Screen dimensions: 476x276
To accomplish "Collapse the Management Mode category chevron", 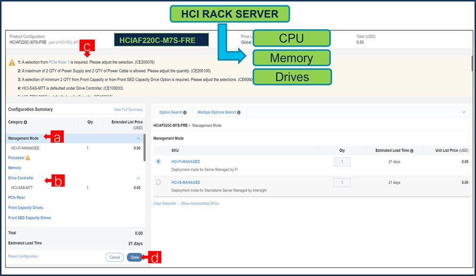I will (x=138, y=138).
